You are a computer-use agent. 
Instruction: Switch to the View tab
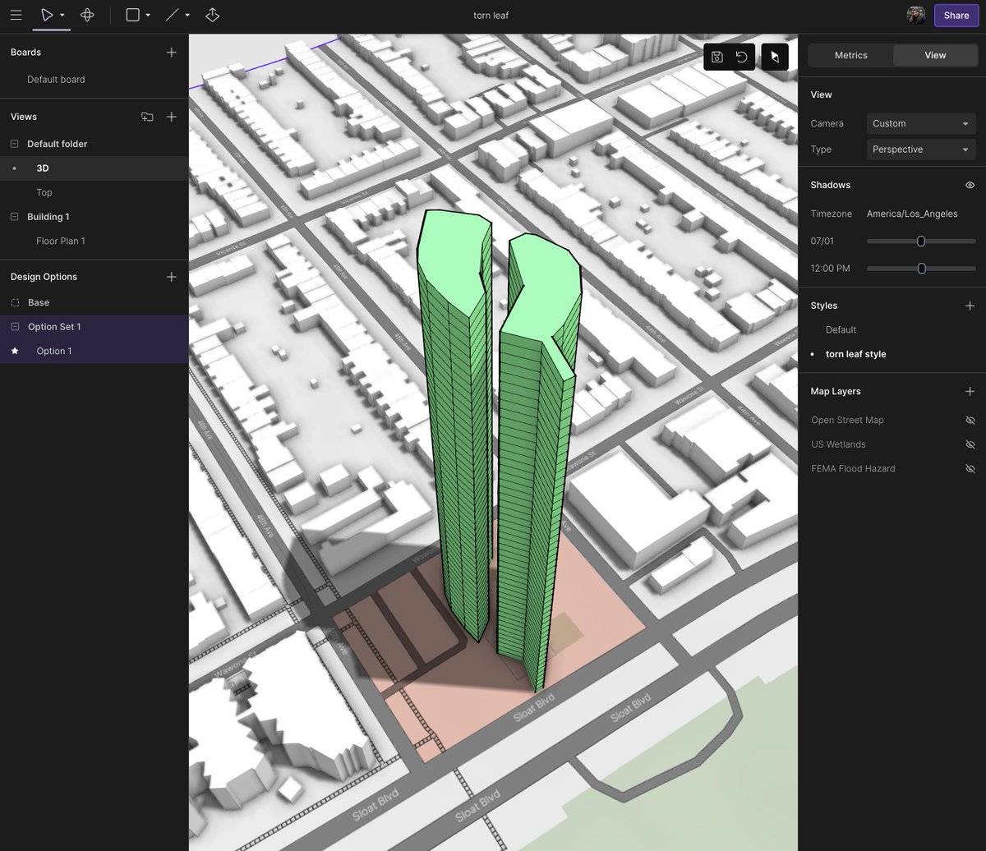[x=935, y=55]
